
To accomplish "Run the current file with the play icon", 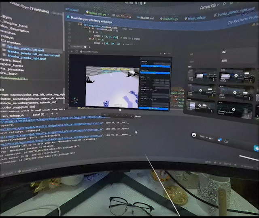I will pos(224,4).
